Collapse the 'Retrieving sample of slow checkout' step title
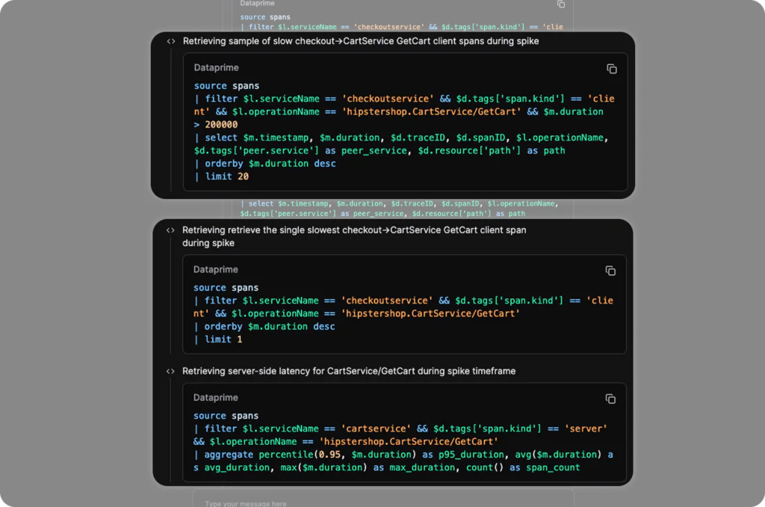The width and height of the screenshot is (765, 507). [x=360, y=42]
